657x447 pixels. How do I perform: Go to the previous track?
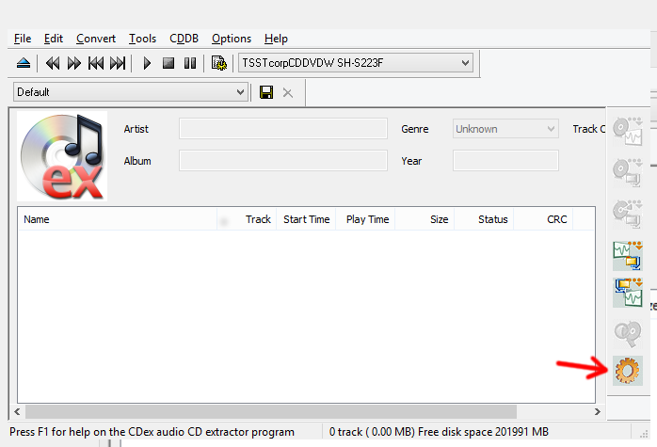click(x=95, y=63)
